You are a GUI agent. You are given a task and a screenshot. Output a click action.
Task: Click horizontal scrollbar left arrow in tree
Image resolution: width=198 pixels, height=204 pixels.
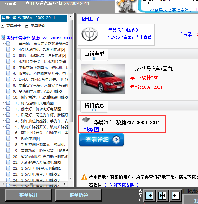point(3,184)
